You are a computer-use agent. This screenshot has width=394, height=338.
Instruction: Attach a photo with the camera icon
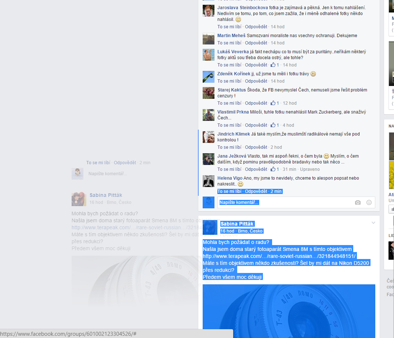click(358, 202)
